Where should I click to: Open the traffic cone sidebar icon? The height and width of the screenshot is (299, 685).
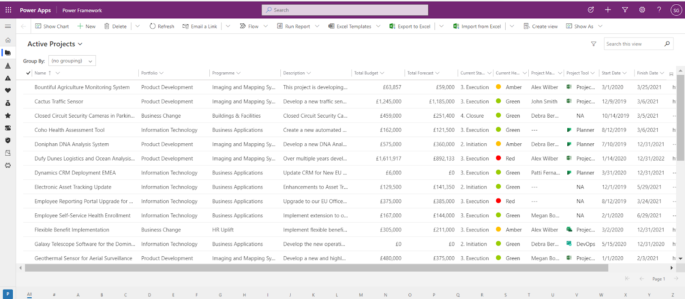click(8, 65)
